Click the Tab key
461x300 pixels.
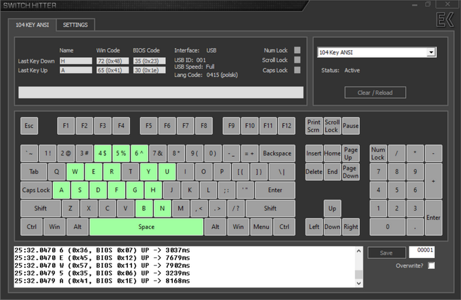tap(34, 172)
